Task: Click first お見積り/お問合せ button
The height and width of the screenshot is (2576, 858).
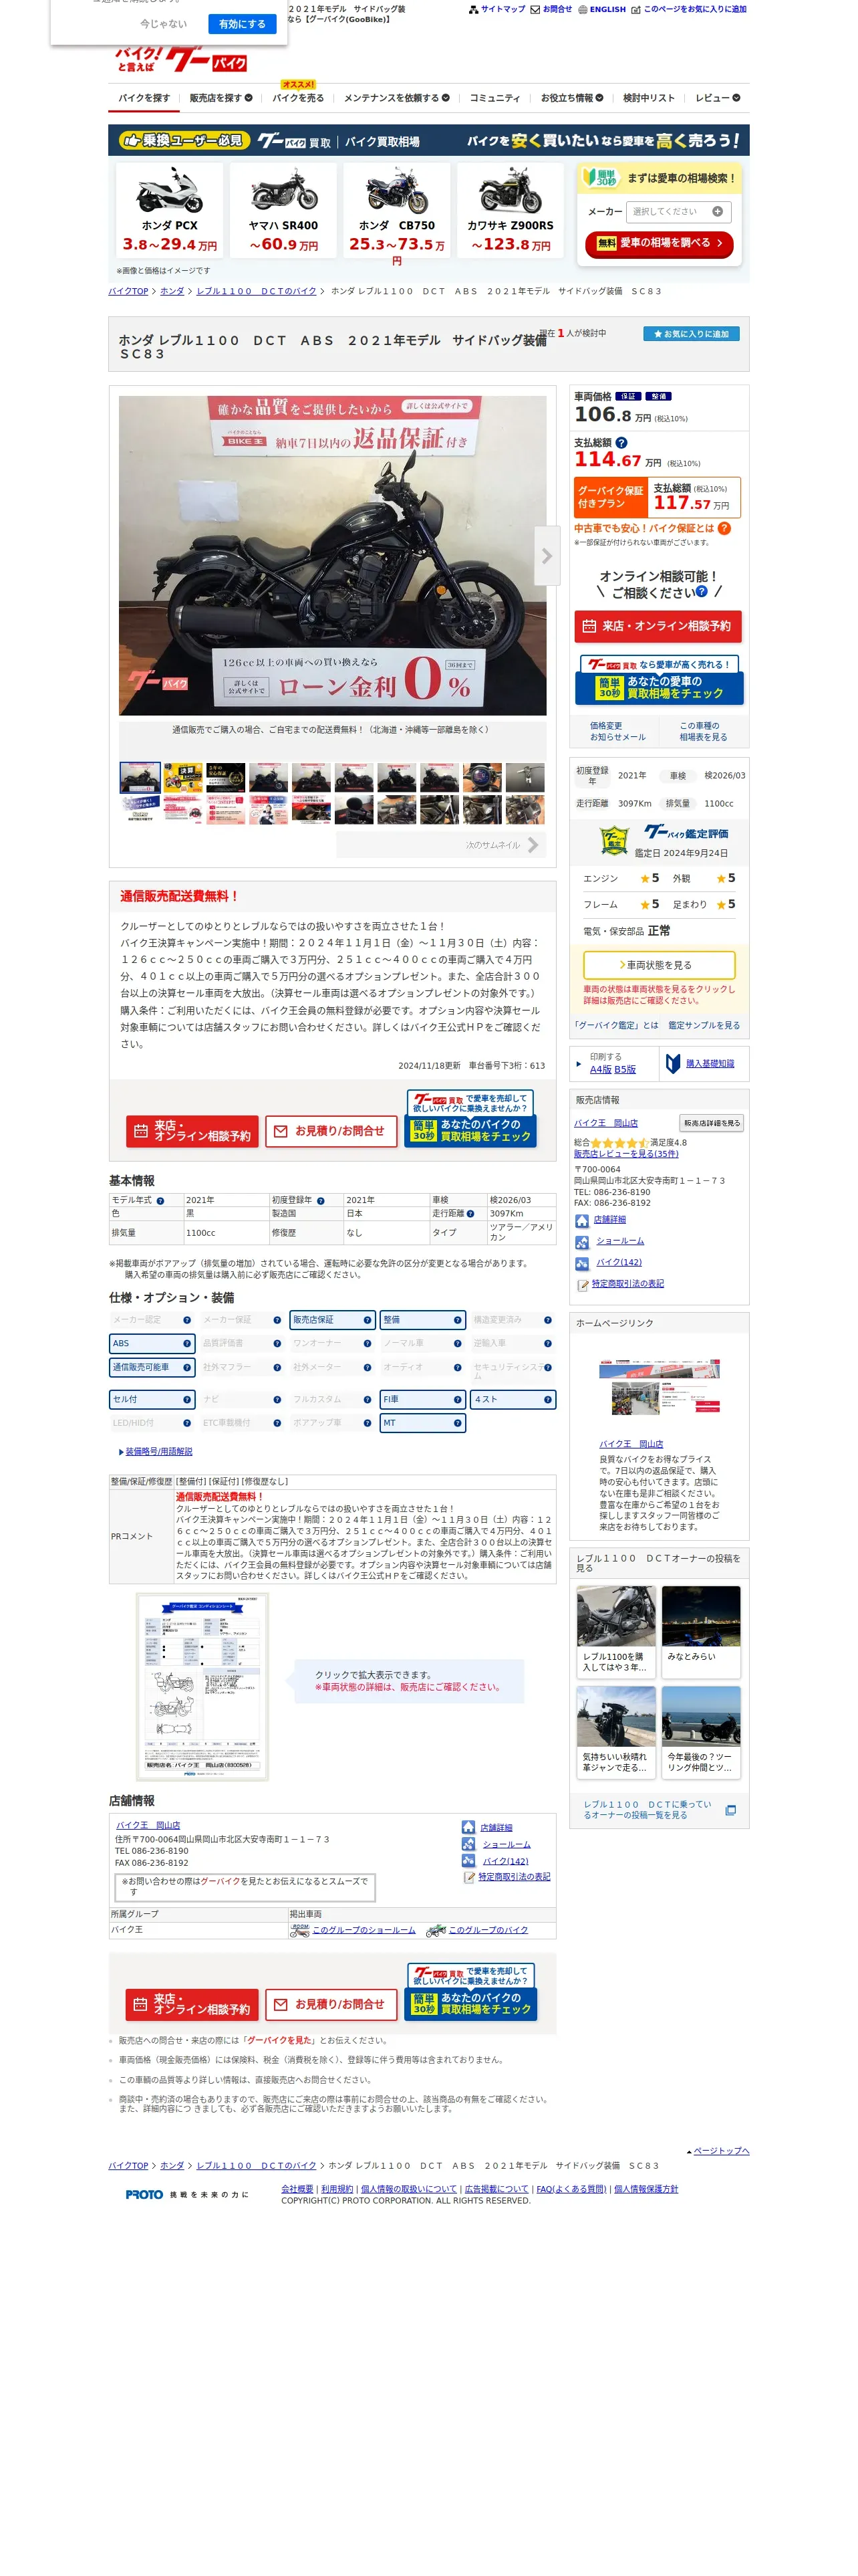Action: 331,1131
